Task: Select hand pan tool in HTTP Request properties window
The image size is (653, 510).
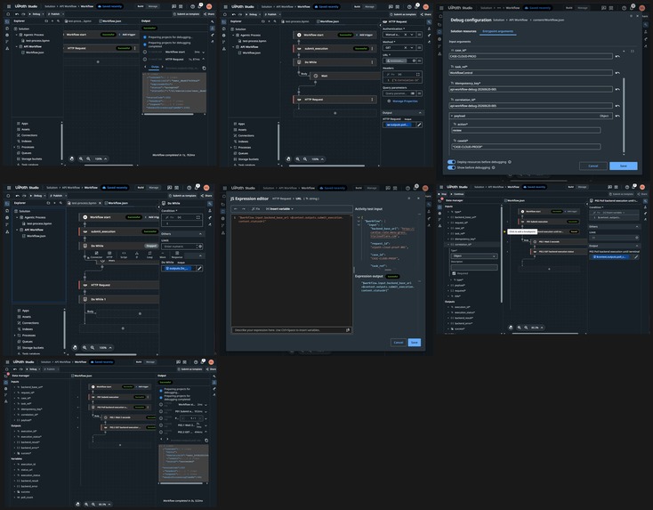Action: tap(288, 158)
